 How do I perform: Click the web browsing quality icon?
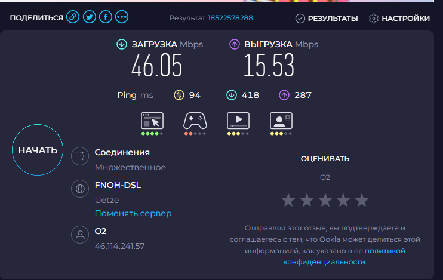pos(152,121)
